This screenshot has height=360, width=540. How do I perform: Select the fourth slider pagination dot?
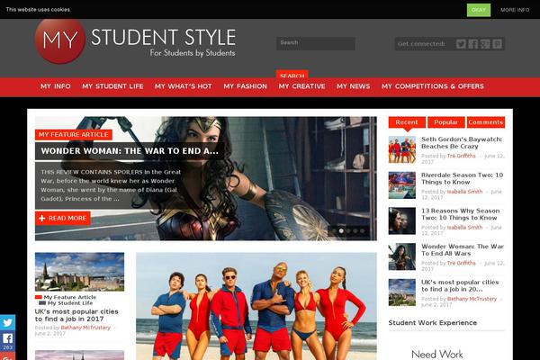[355, 230]
